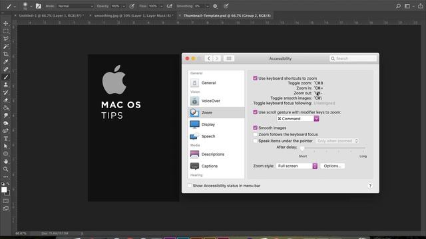Open the tool preset picker arrow
Screen dimensions: 426x239
15,6
